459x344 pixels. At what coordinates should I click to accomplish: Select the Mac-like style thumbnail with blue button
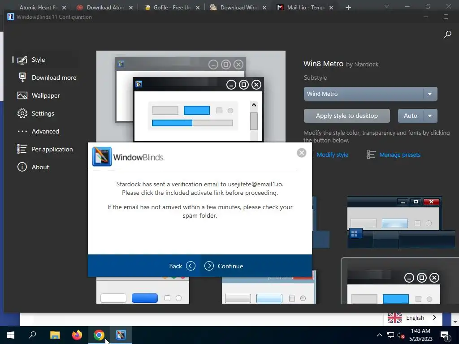coord(143,290)
